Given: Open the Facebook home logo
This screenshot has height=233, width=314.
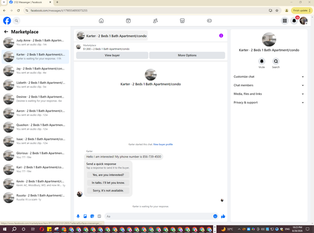Looking at the screenshot, I should [x=7, y=21].
